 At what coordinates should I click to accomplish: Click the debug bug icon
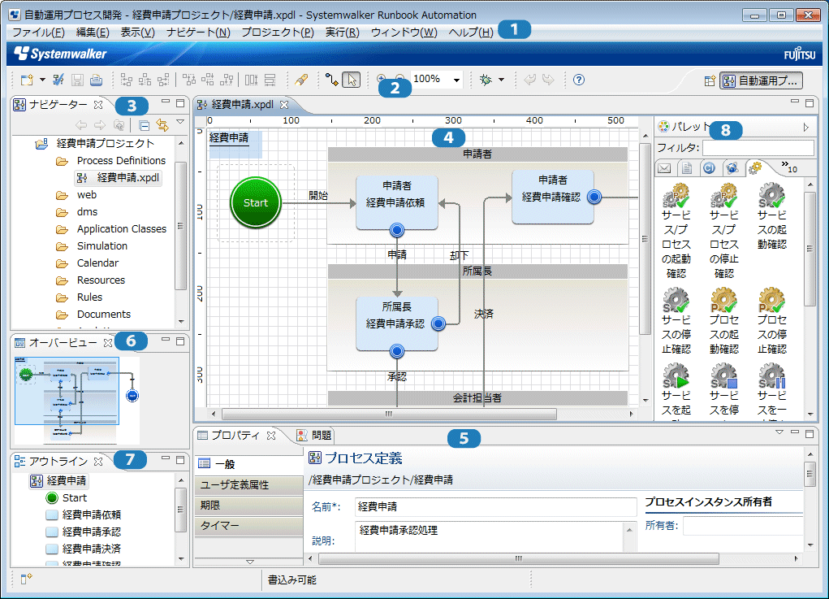(x=486, y=80)
